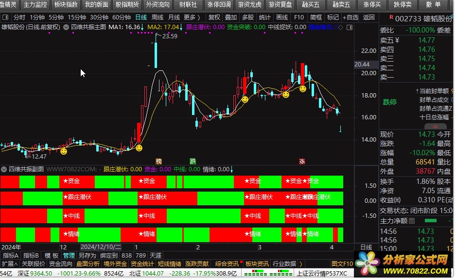Open the 绑定到 binding menu

(x=108, y=256)
